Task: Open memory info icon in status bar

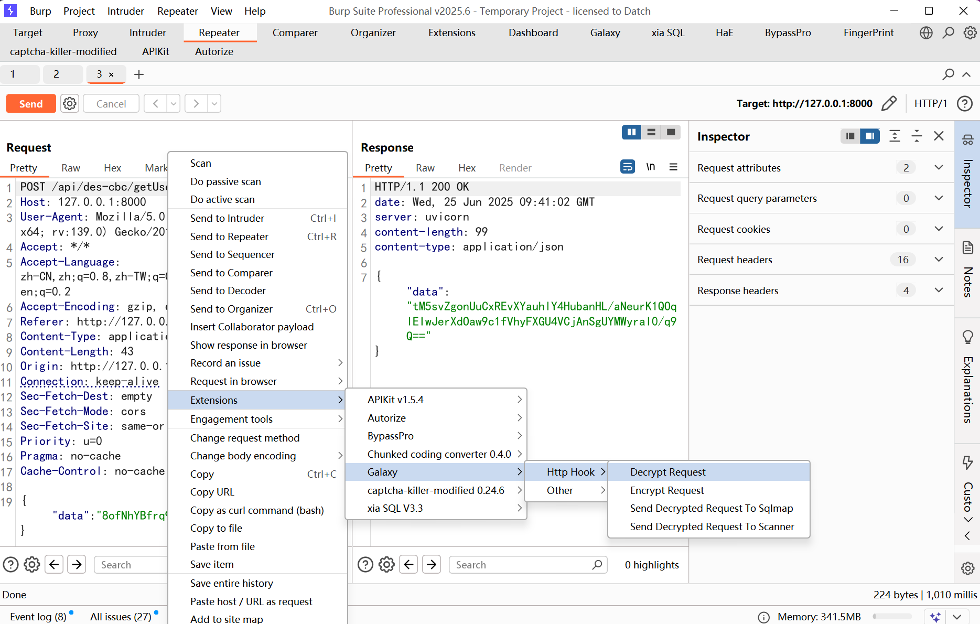Action: [x=764, y=617]
